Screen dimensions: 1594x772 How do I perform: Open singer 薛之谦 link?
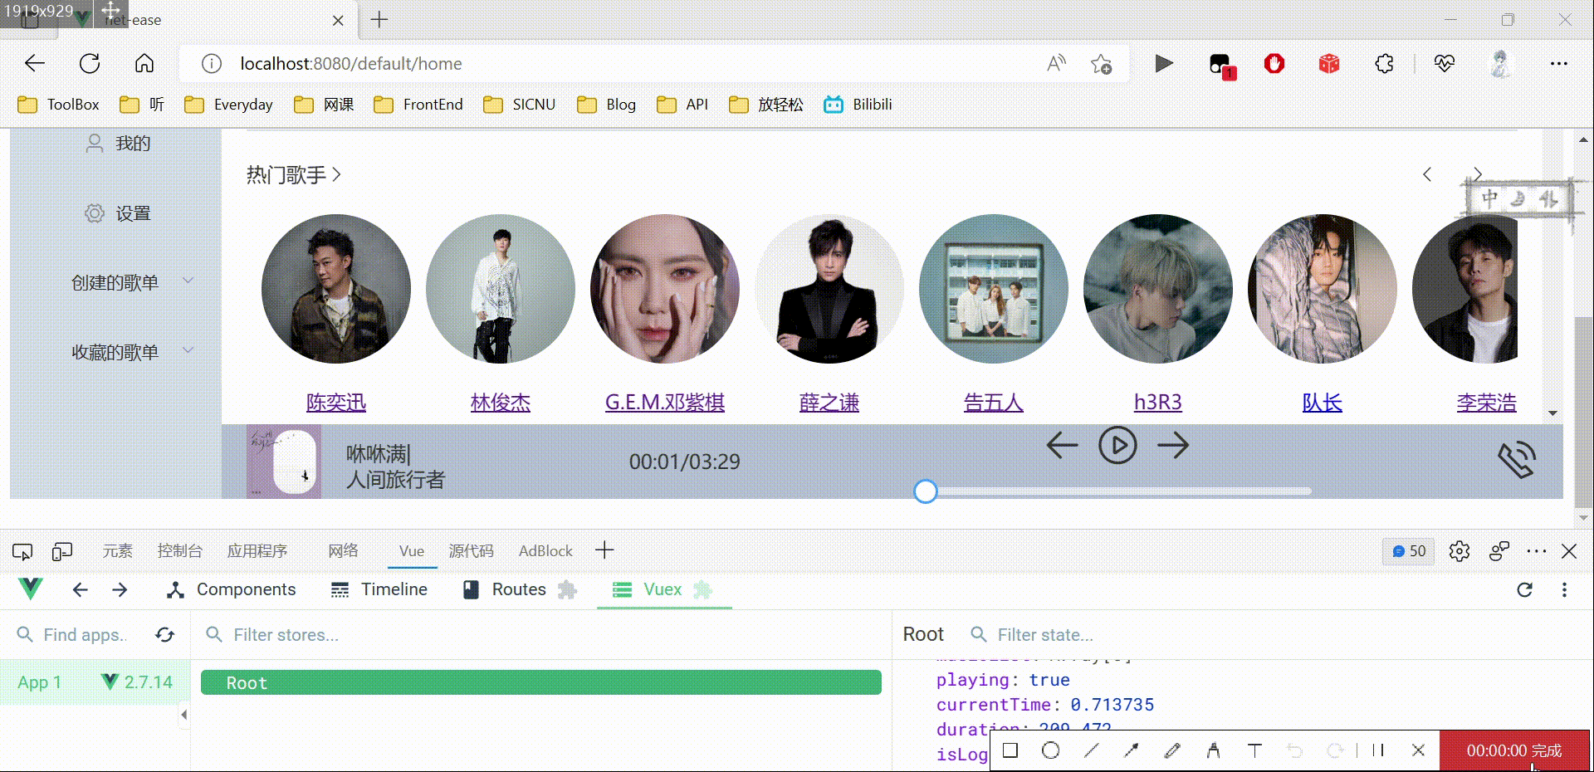[829, 403]
